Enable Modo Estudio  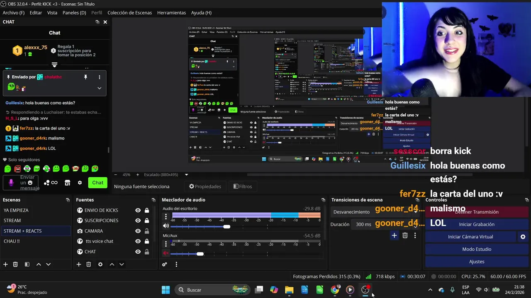click(x=477, y=249)
